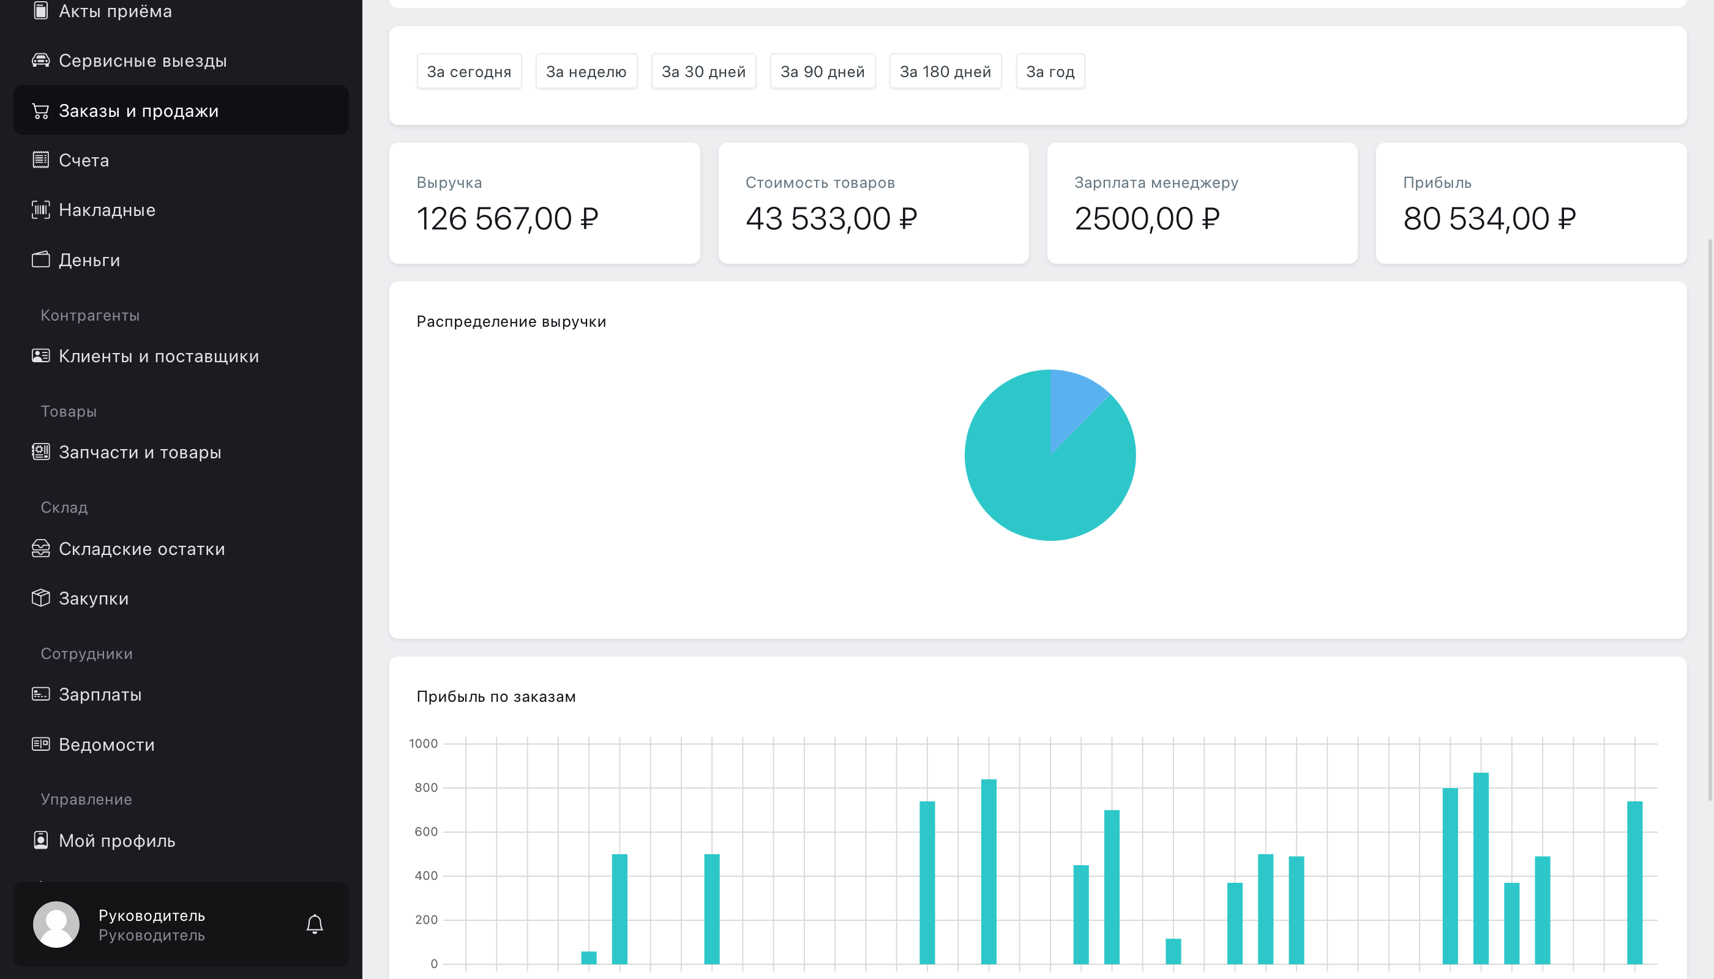Go to Ведомости page
Viewport: 1714px width, 979px height.
(181, 743)
